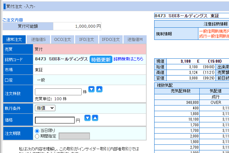The image size is (229, 153).
Task: Decrease order quantity with the 注文株数 down arrow
Action: click(91, 89)
